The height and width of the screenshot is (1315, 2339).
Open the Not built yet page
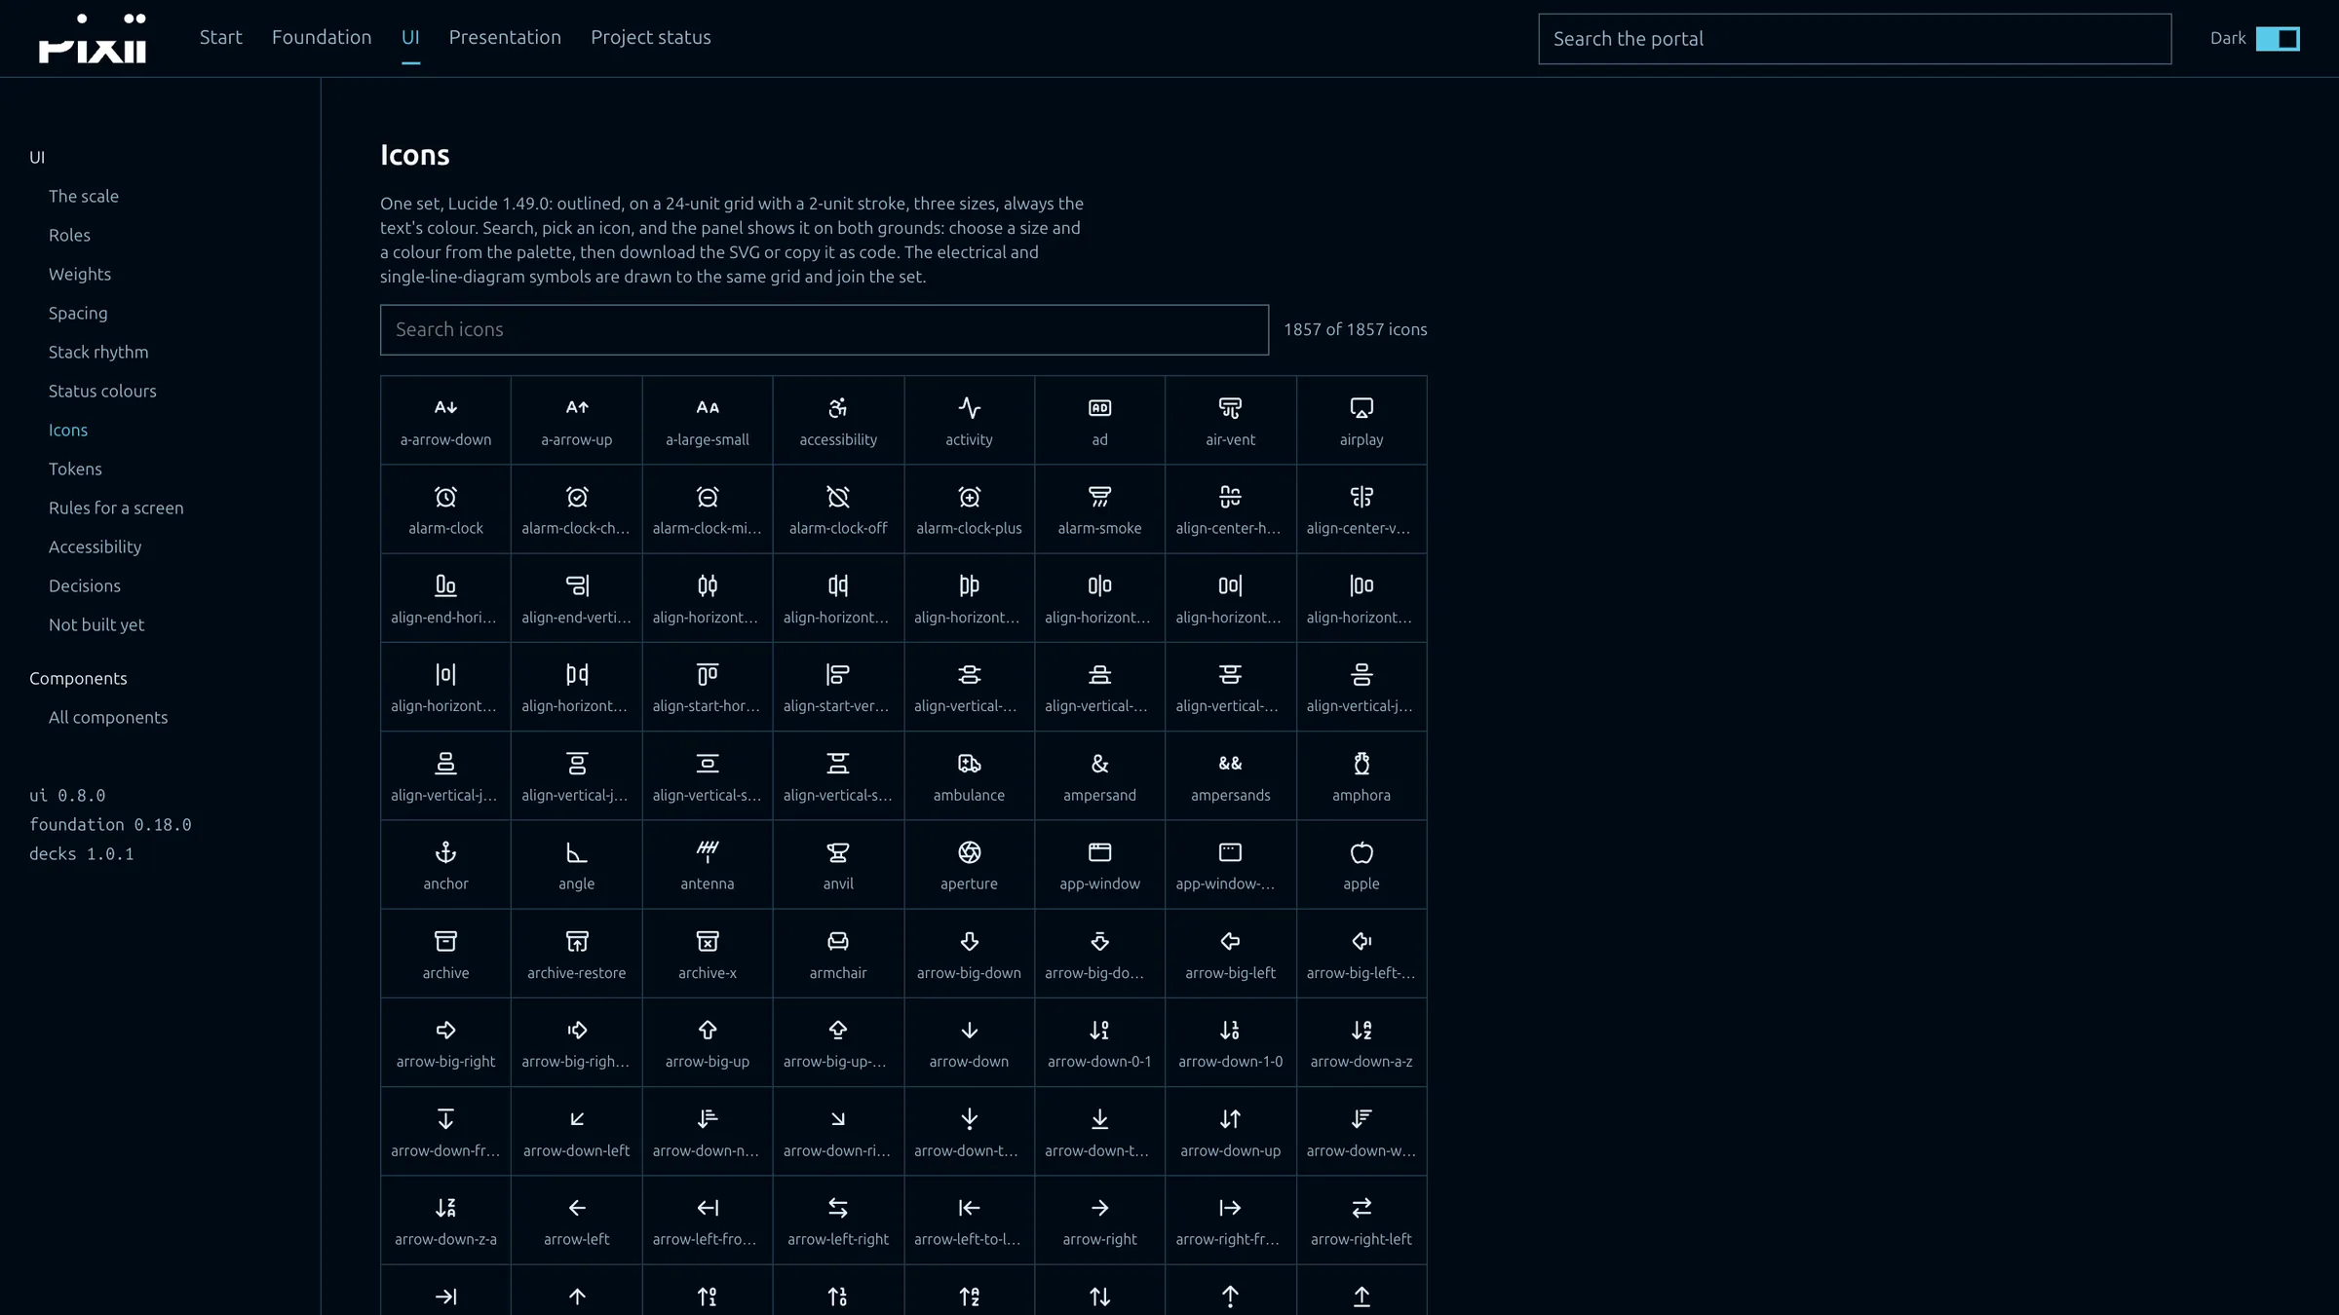tap(96, 624)
